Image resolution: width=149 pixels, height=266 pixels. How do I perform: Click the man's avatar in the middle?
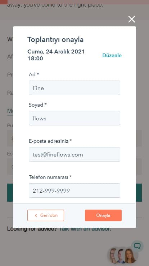click(x=121, y=256)
